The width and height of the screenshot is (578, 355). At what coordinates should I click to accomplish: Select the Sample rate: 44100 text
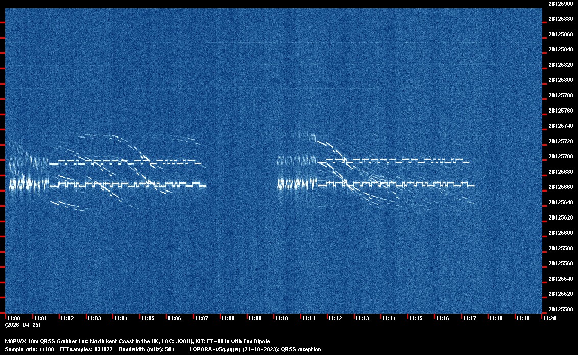click(x=26, y=349)
